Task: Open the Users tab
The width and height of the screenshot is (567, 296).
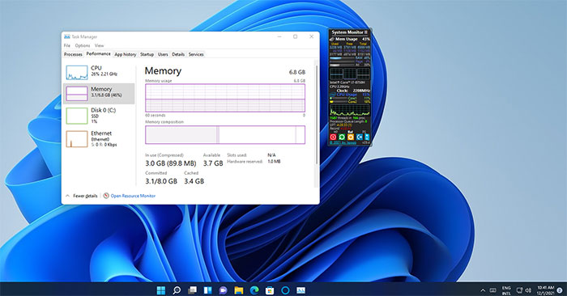Action: click(x=163, y=54)
